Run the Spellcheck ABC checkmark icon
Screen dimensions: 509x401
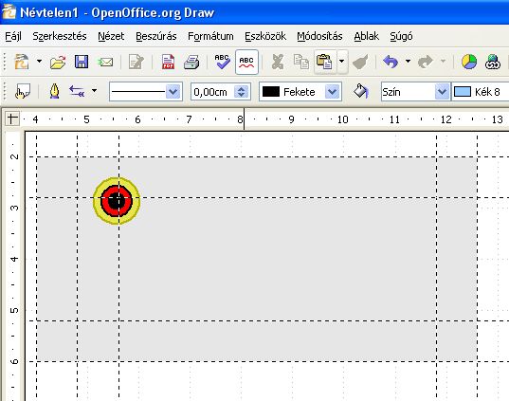[222, 62]
